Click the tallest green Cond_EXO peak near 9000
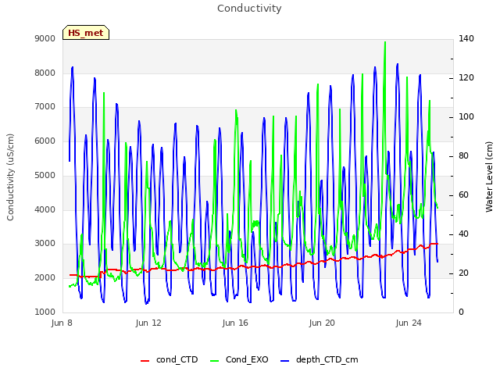This screenshot has height=375, width=500. 385,42
